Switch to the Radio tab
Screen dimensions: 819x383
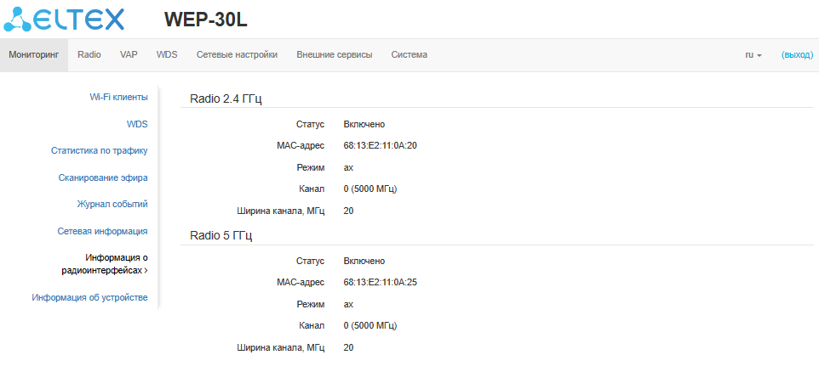[89, 54]
